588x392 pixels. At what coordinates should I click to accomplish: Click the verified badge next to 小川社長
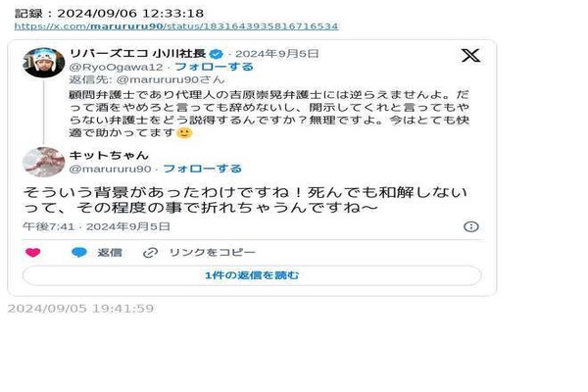pos(216,54)
